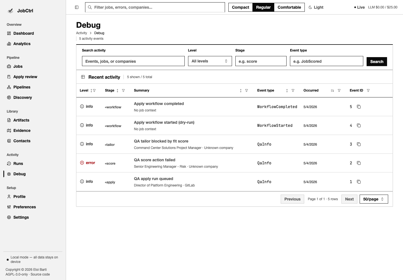
Task: Copy event ID 5
Action: tap(359, 107)
